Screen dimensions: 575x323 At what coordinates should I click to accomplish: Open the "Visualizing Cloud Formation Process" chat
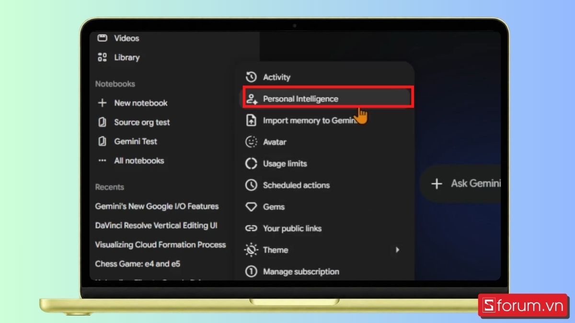click(x=160, y=245)
